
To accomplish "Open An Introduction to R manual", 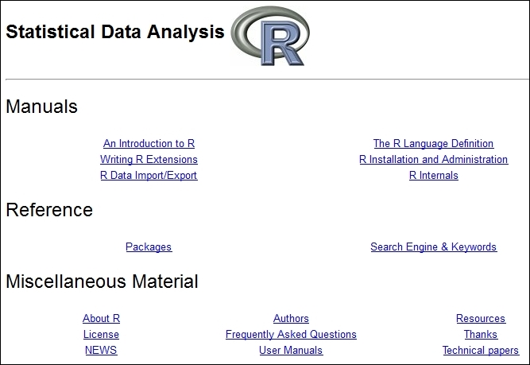I will point(149,143).
